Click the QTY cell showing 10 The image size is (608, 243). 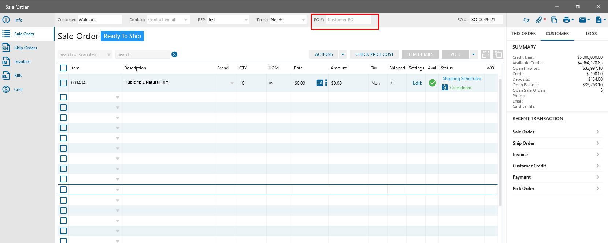click(251, 83)
